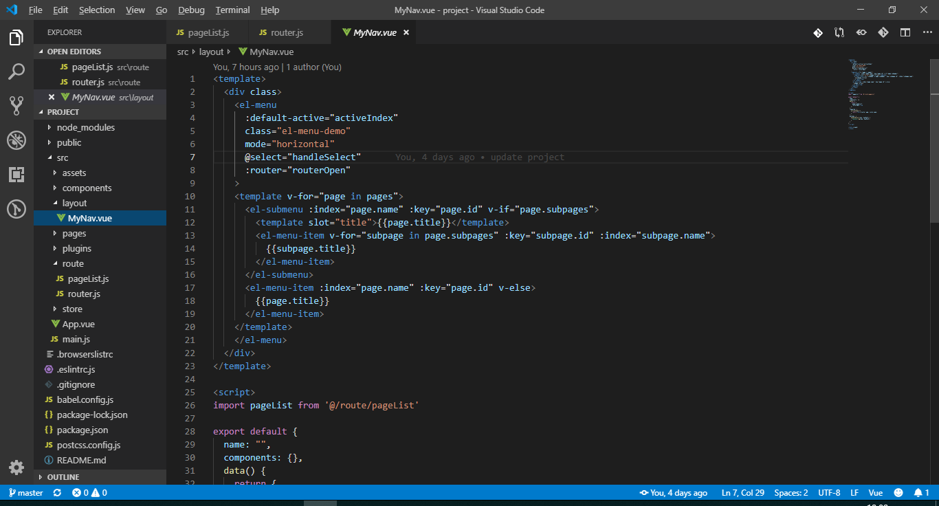Click the braces icon of package.json
939x506 pixels.
point(49,430)
